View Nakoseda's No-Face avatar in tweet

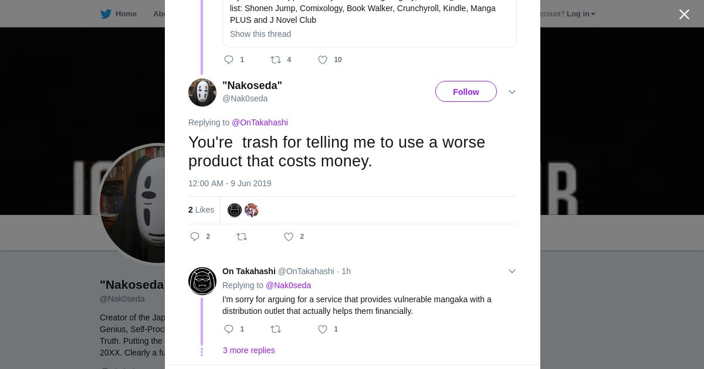pos(202,93)
